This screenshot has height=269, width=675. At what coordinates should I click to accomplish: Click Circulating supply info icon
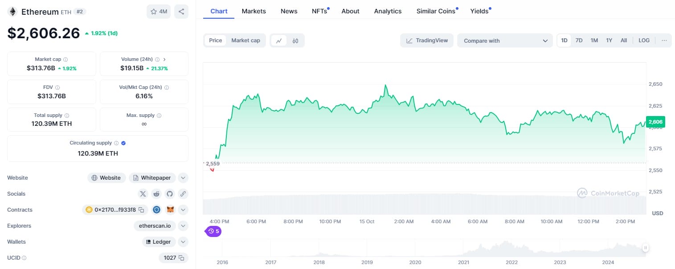click(116, 143)
